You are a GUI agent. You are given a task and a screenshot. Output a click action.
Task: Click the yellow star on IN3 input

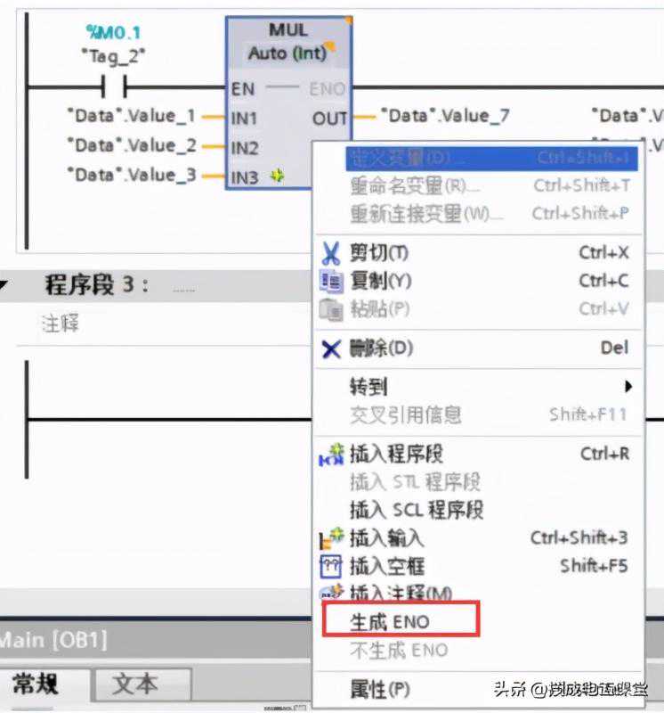[x=277, y=176]
